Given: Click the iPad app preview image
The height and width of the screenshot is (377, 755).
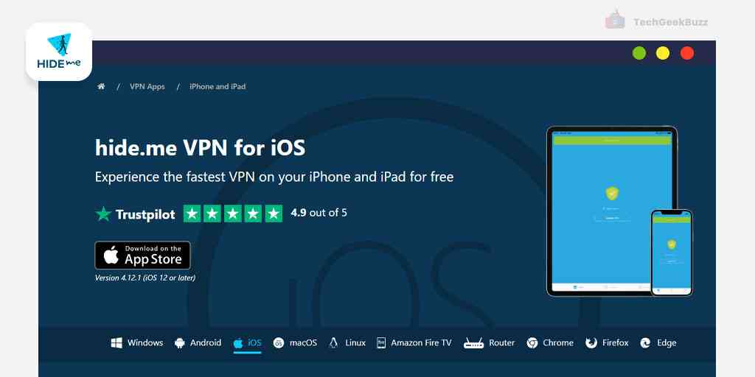Looking at the screenshot, I should click(x=611, y=211).
